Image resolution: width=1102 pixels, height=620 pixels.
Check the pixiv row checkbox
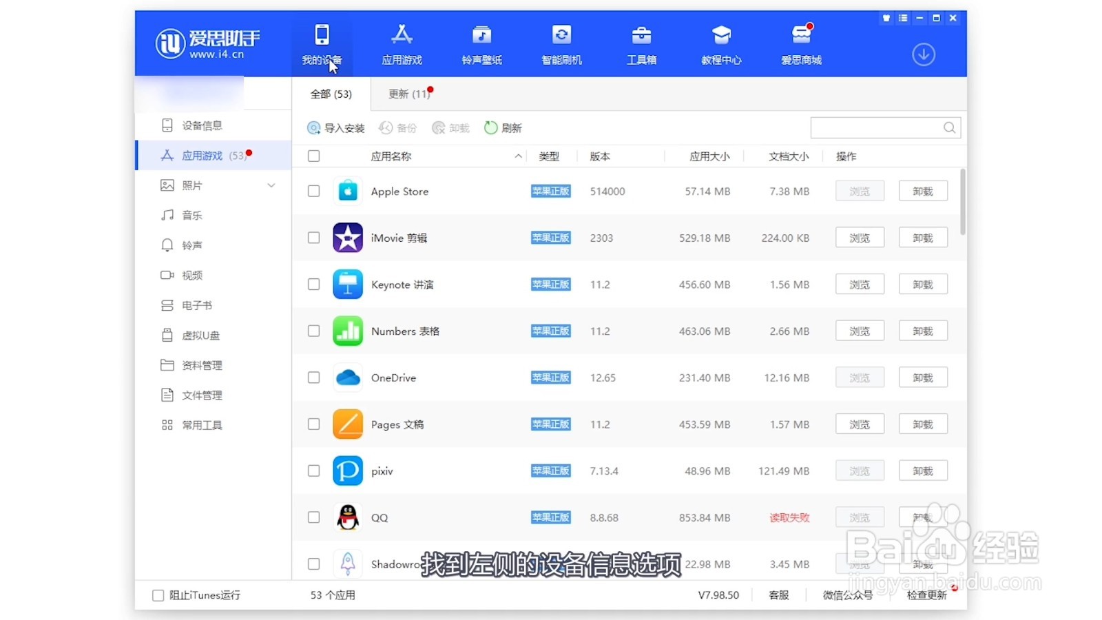click(313, 471)
